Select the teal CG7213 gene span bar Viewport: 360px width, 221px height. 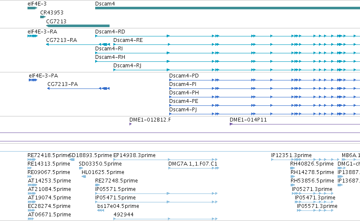pos(78,26)
